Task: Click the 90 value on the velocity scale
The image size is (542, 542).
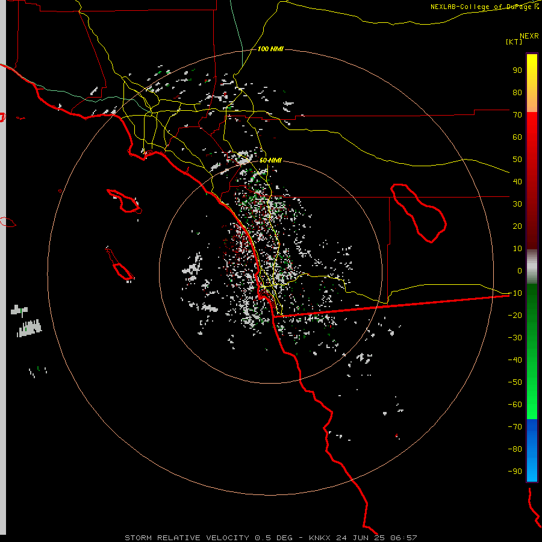Action: 517,70
